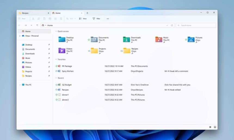The width and height of the screenshot is (234, 140).
Task: Open the Videos folder in Quick access
Action: tap(62, 50)
